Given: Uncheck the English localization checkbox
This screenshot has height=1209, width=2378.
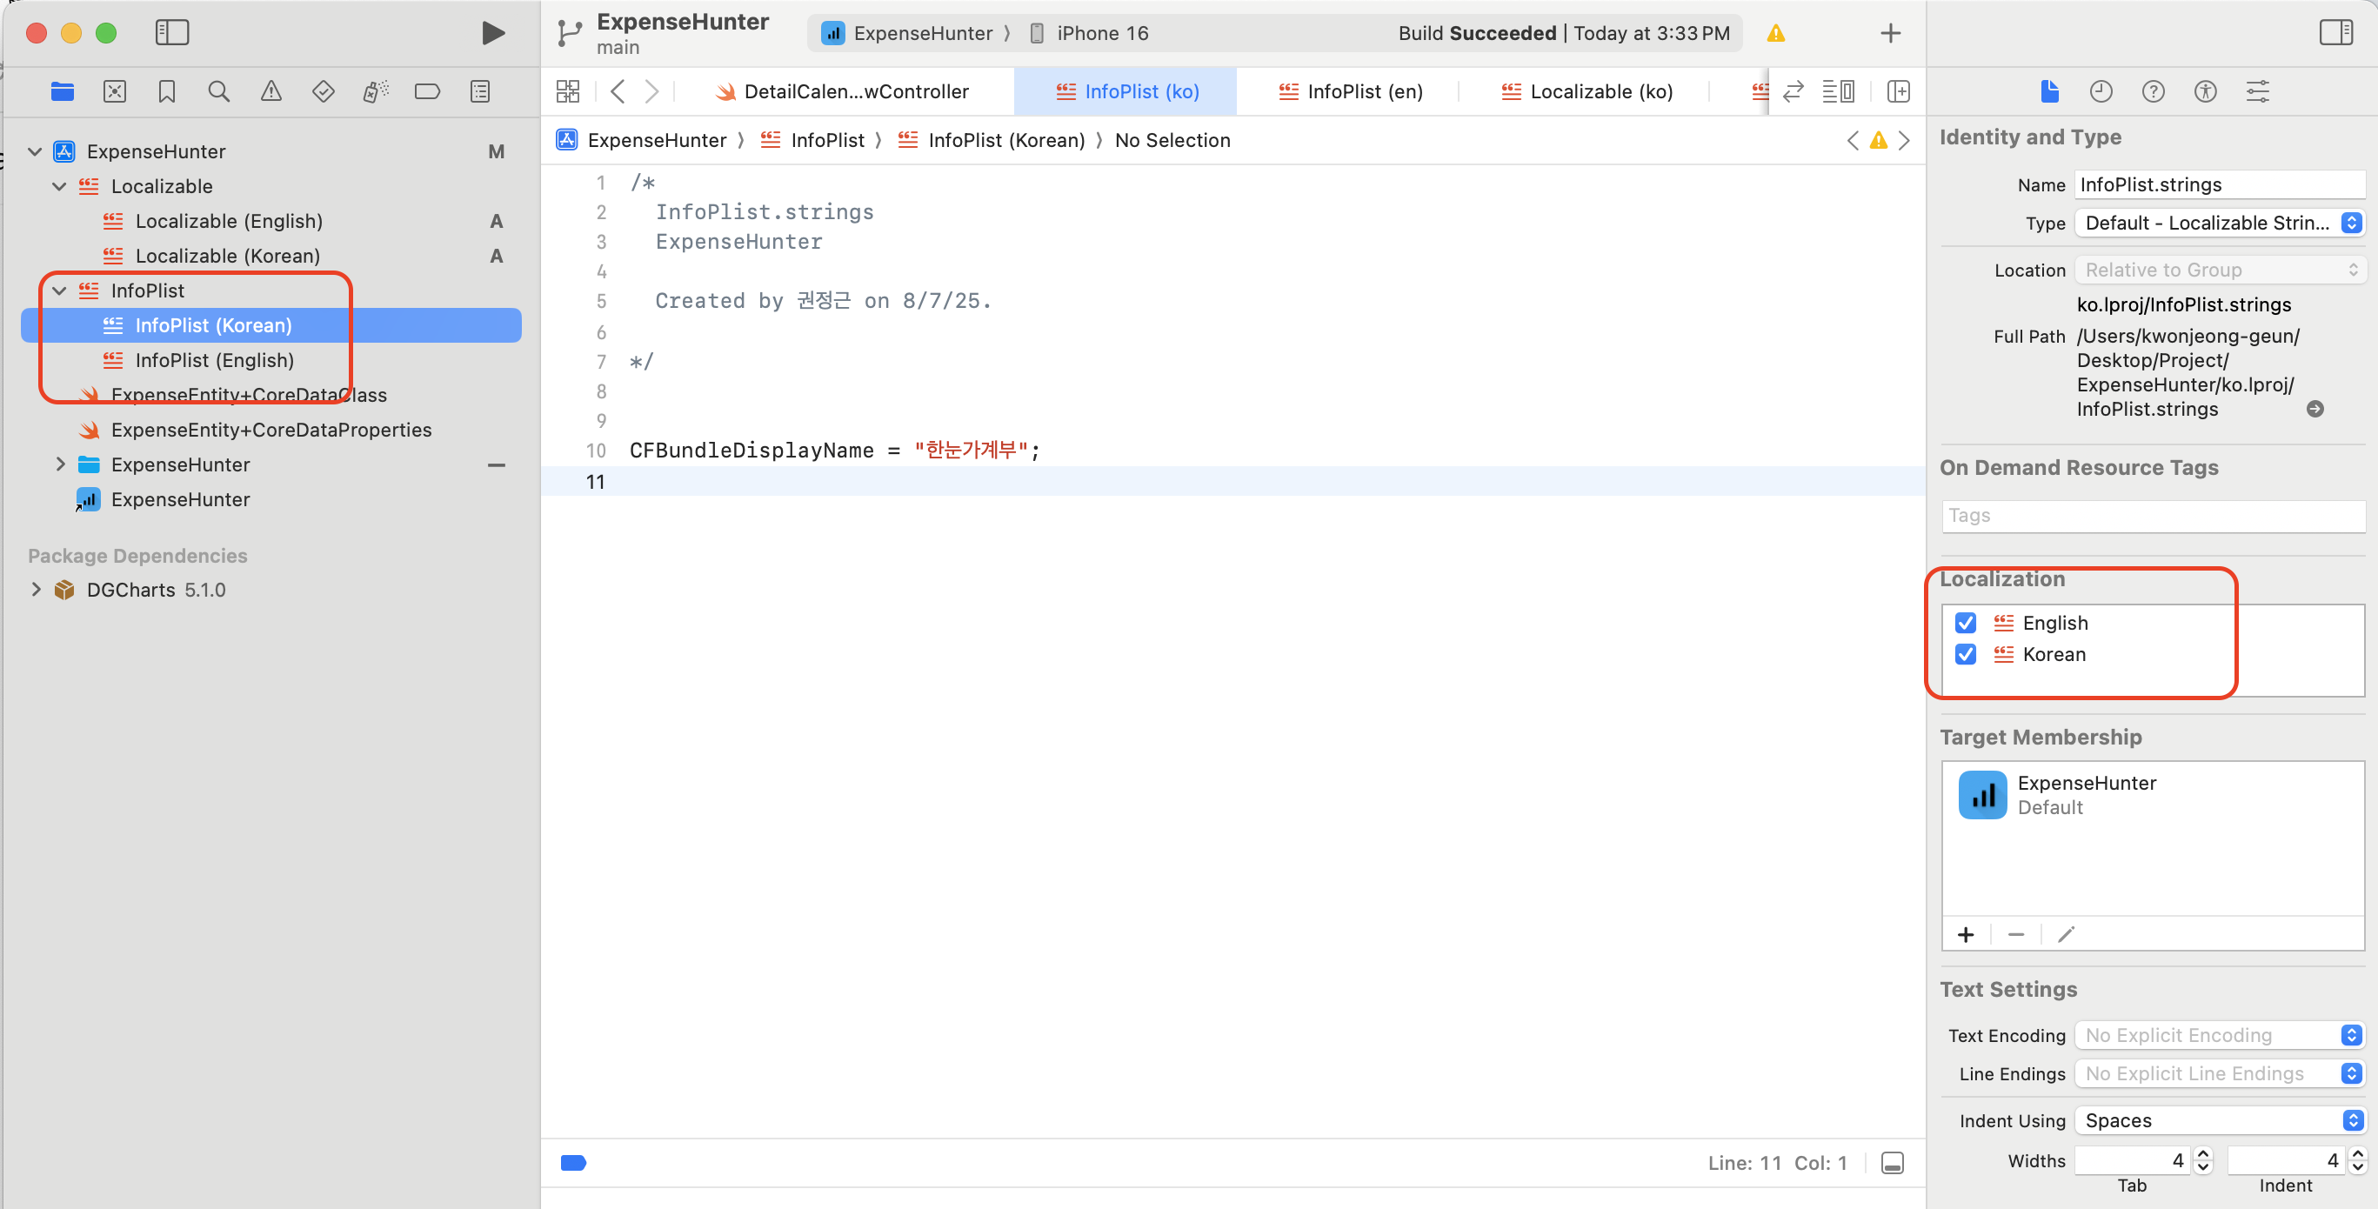Looking at the screenshot, I should 1966,623.
